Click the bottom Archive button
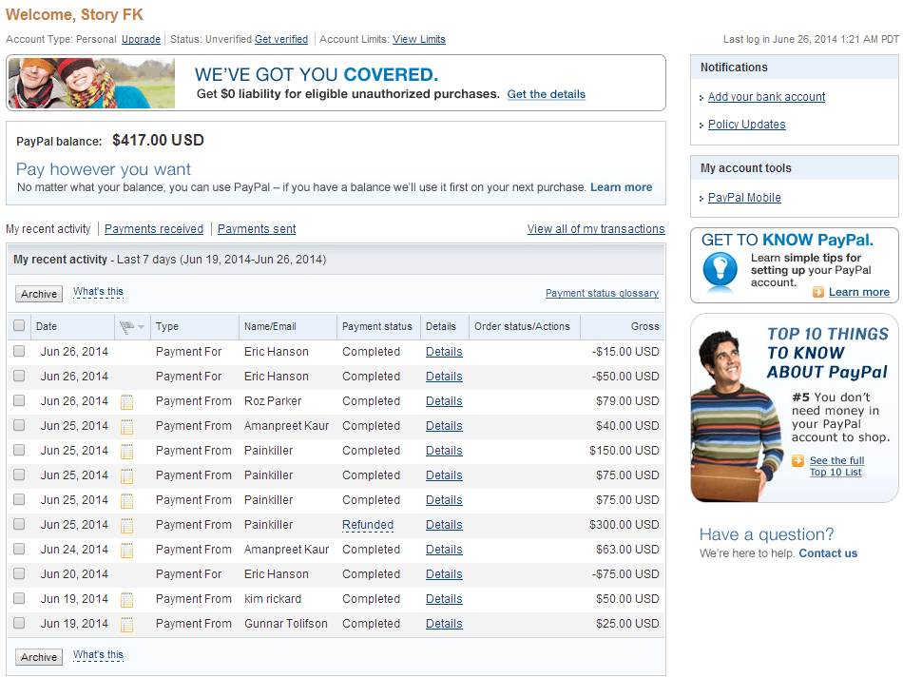This screenshot has width=903, height=678. click(39, 657)
